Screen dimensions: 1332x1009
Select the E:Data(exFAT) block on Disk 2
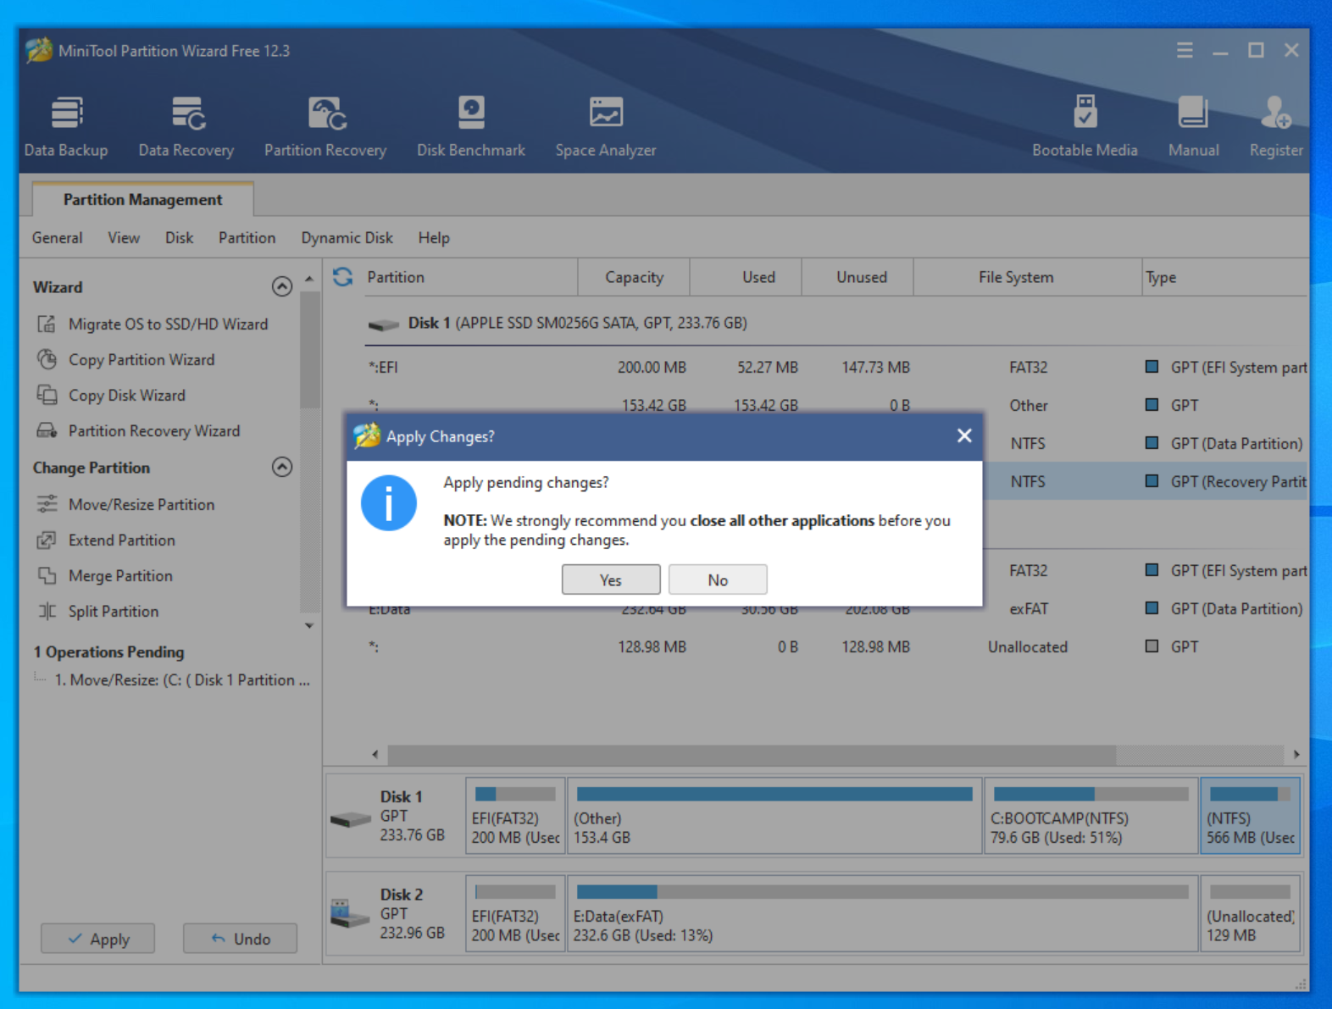pos(882,914)
